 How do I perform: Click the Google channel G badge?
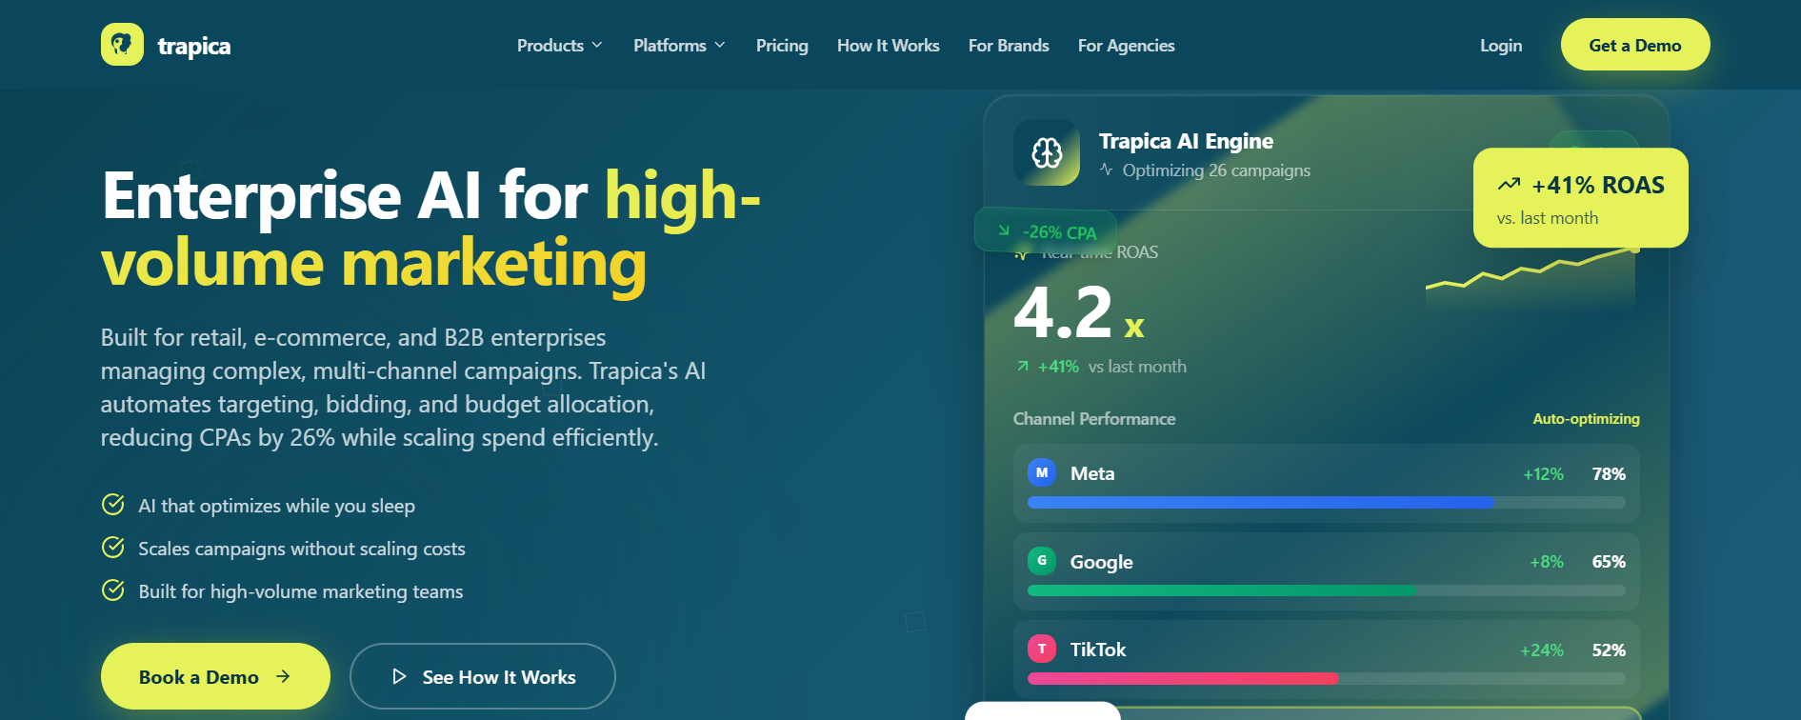coord(1042,561)
